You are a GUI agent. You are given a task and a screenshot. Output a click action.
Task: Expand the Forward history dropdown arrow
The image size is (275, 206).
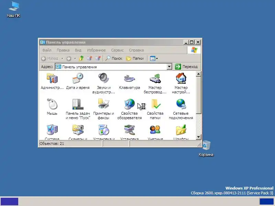(x=75, y=58)
